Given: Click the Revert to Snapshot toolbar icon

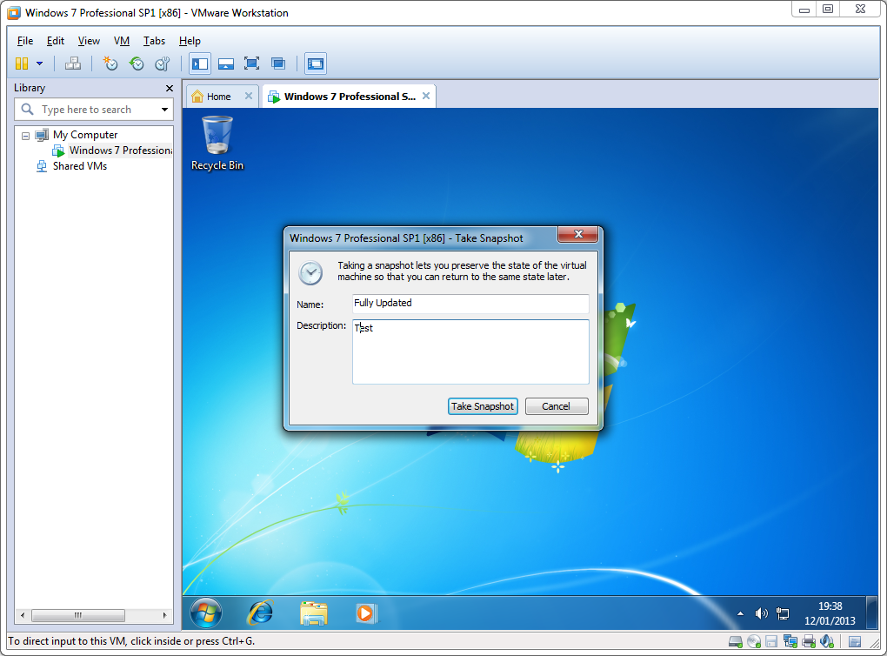Looking at the screenshot, I should [x=137, y=64].
